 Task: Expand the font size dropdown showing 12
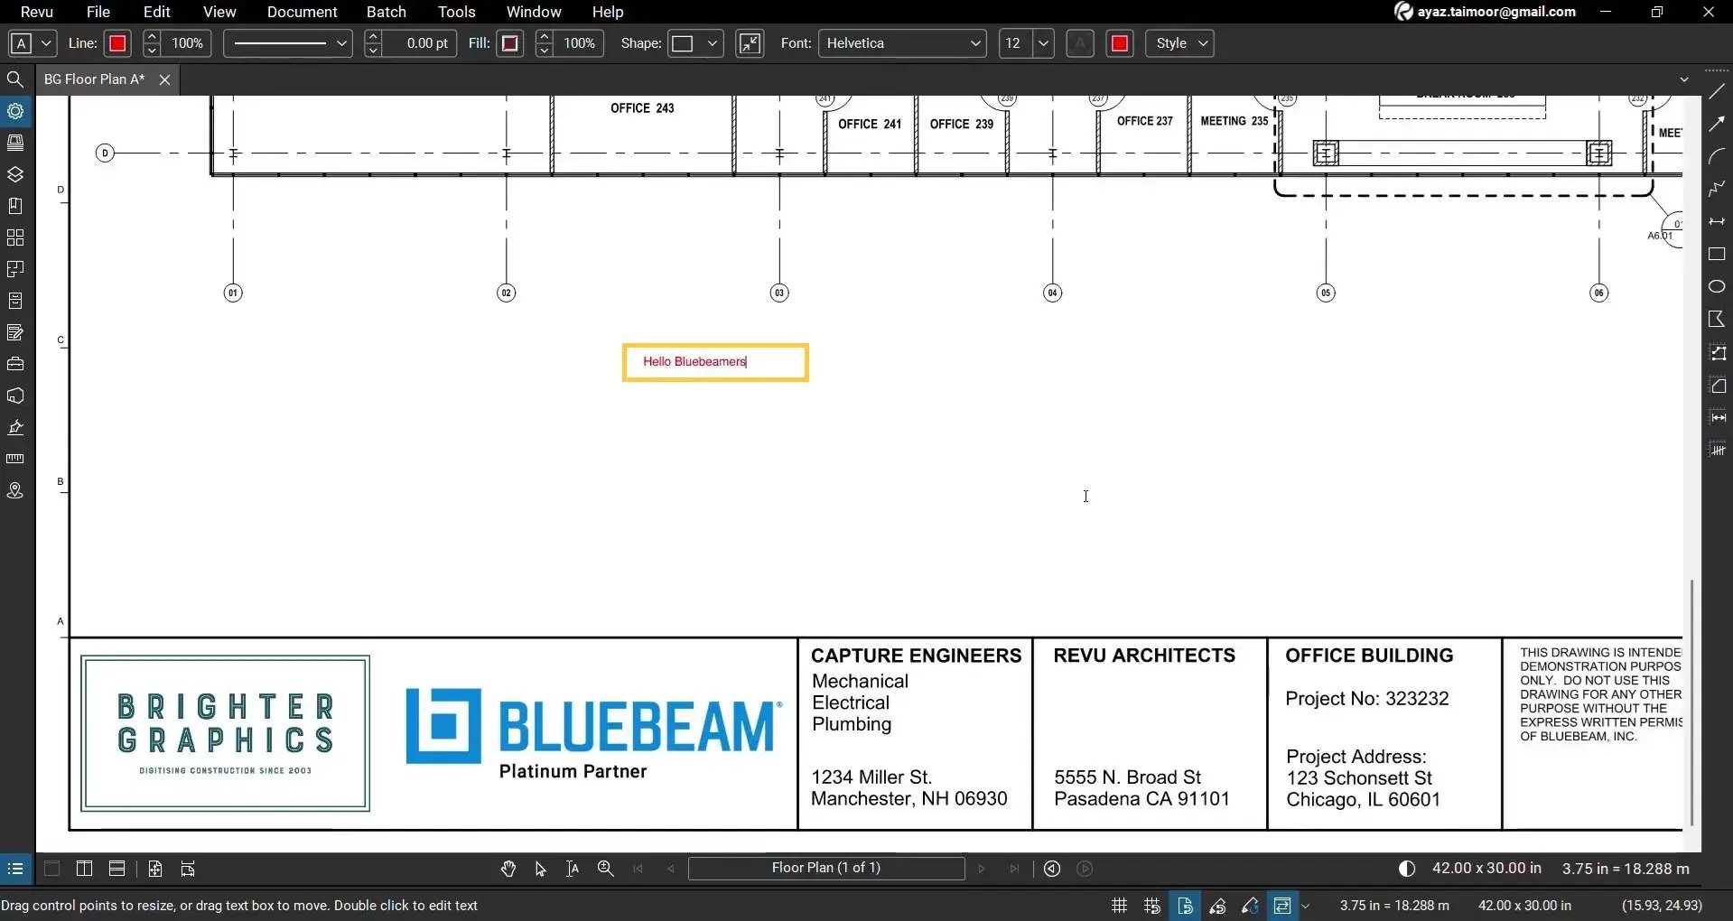1043,42
